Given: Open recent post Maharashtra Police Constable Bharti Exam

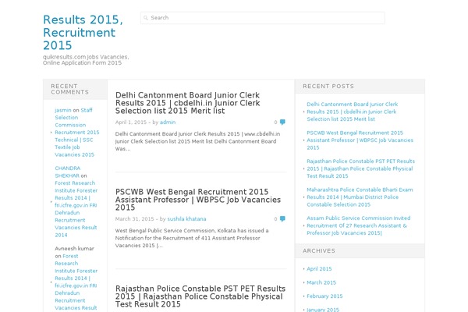Looking at the screenshot, I should click(x=360, y=197).
